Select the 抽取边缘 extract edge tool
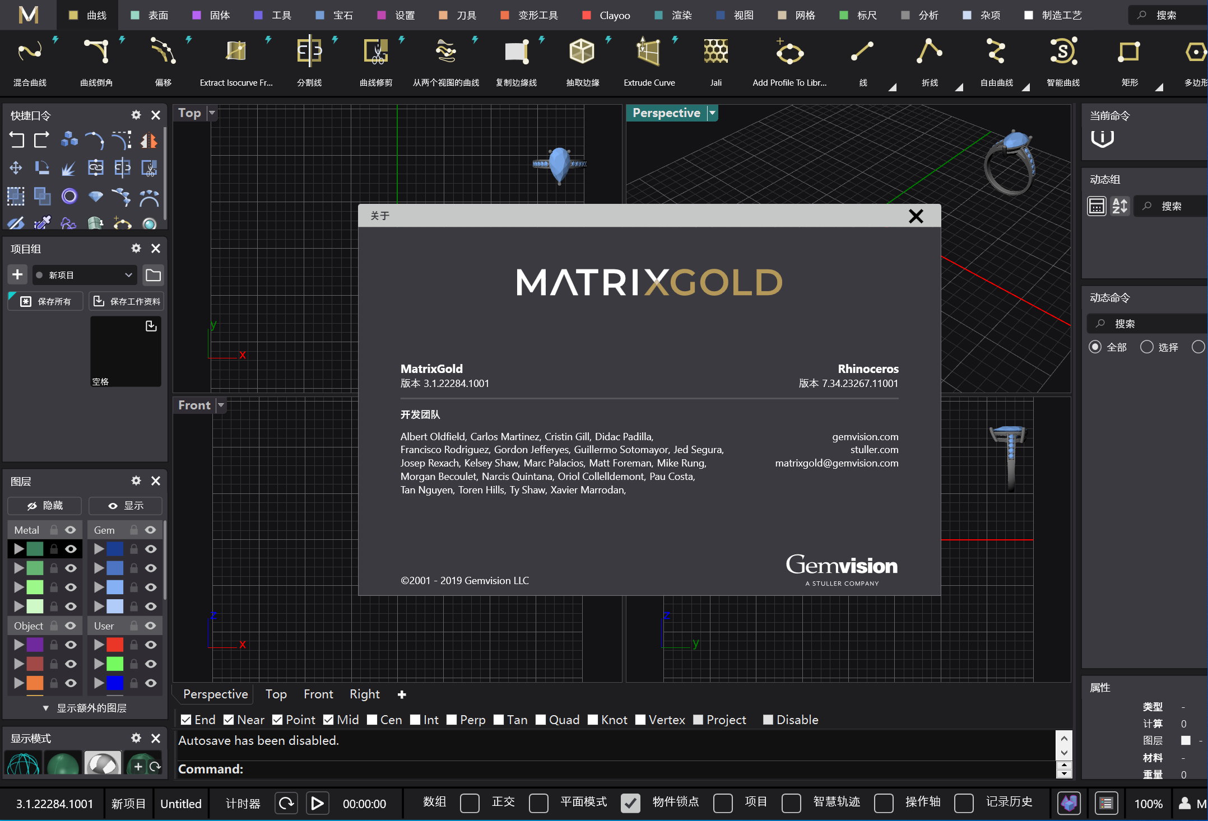Image resolution: width=1208 pixels, height=821 pixels. 583,60
